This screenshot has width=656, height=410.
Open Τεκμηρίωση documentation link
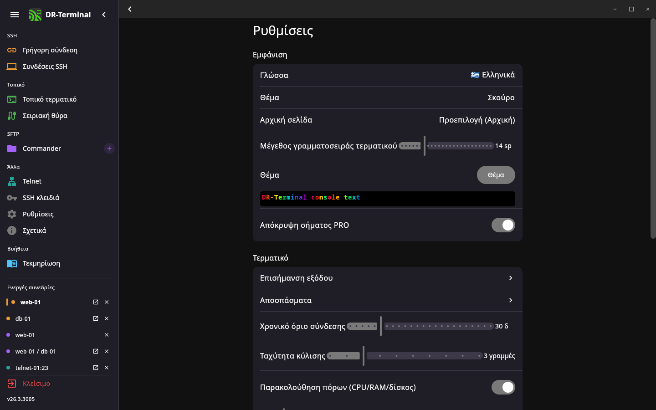click(59, 263)
